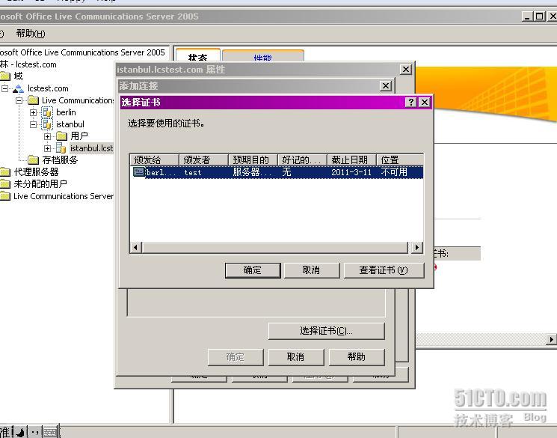Select the istanbul tree item
The image size is (557, 438).
[x=70, y=124]
